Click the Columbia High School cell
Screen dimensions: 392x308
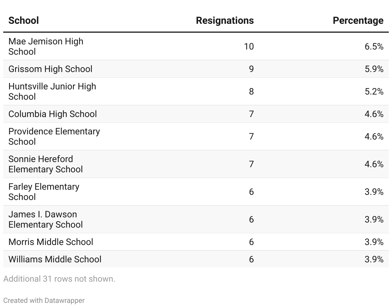[53, 114]
